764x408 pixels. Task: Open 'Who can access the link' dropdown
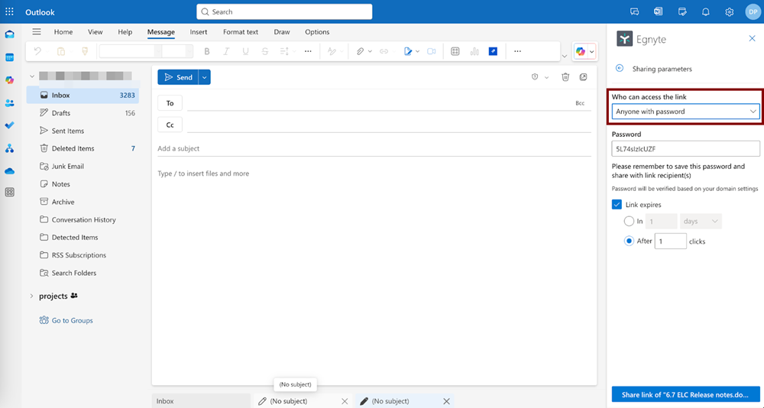coord(685,112)
